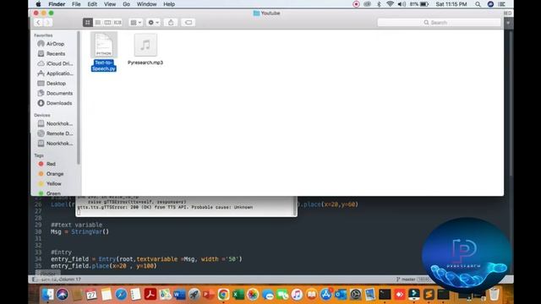Open Google Chrome from the Dock
The height and width of the screenshot is (304, 541).
[223, 295]
